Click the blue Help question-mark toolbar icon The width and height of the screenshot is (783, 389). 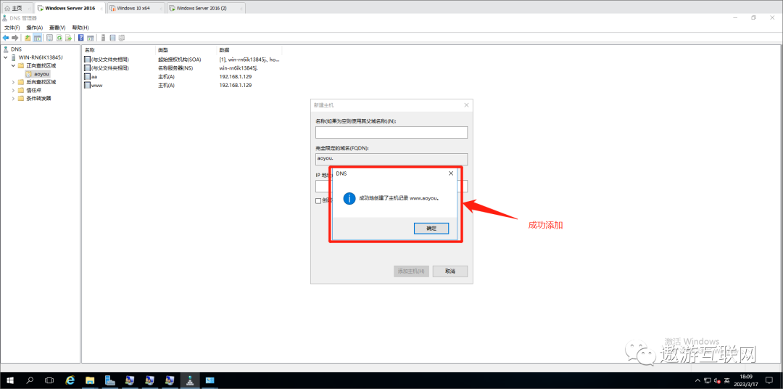click(x=81, y=38)
